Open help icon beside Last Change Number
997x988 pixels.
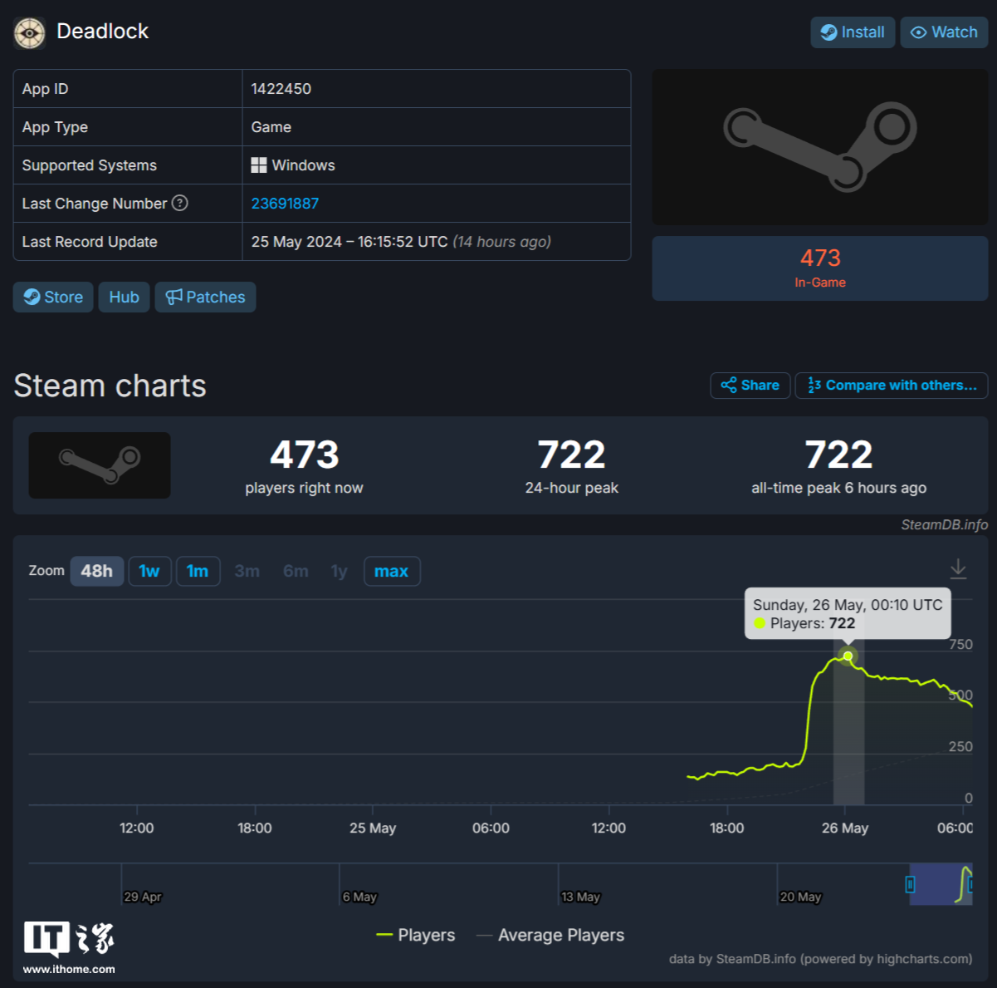click(179, 203)
